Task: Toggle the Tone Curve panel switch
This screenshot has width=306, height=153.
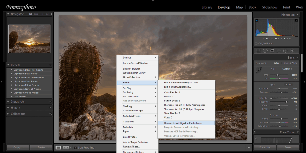Action: 254,132
